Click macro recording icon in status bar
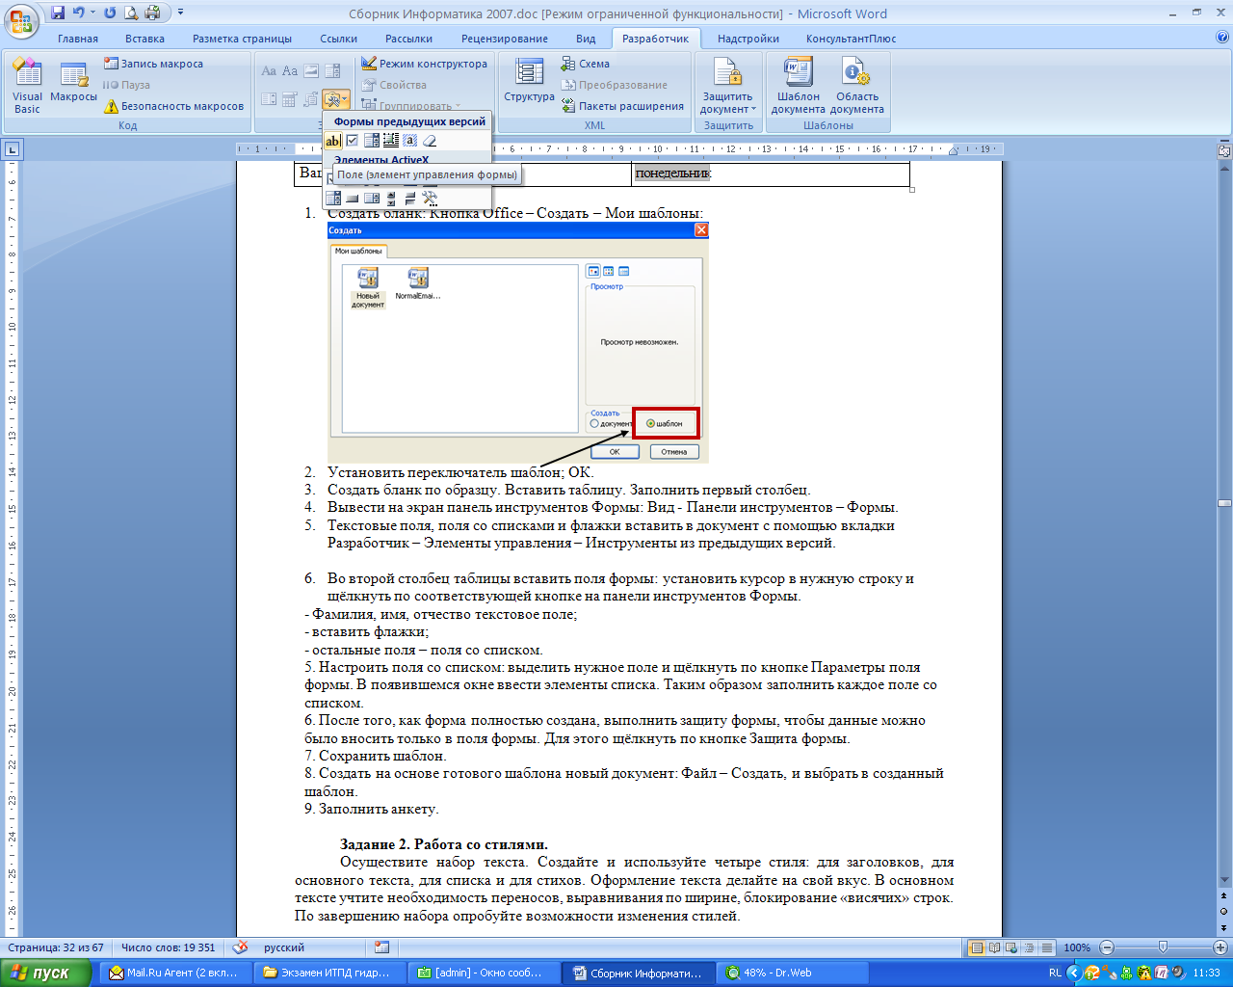This screenshot has width=1233, height=987. pyautogui.click(x=381, y=947)
